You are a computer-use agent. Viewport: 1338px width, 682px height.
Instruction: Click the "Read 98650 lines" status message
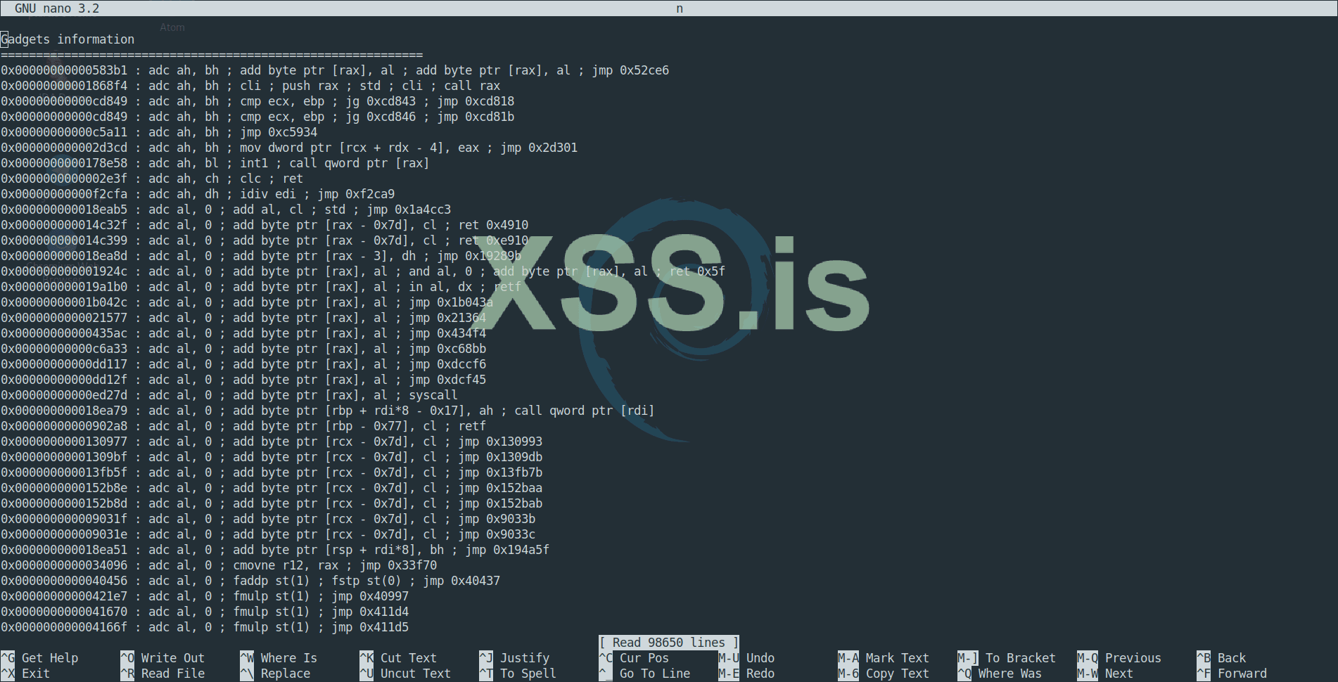[x=669, y=643]
